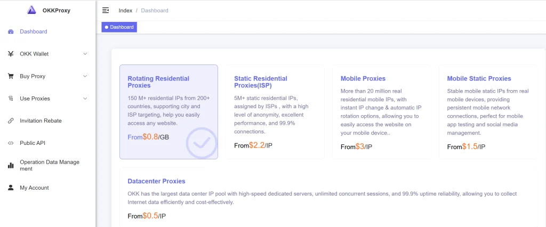Click the Buy Proxy shopping cart icon

point(11,76)
